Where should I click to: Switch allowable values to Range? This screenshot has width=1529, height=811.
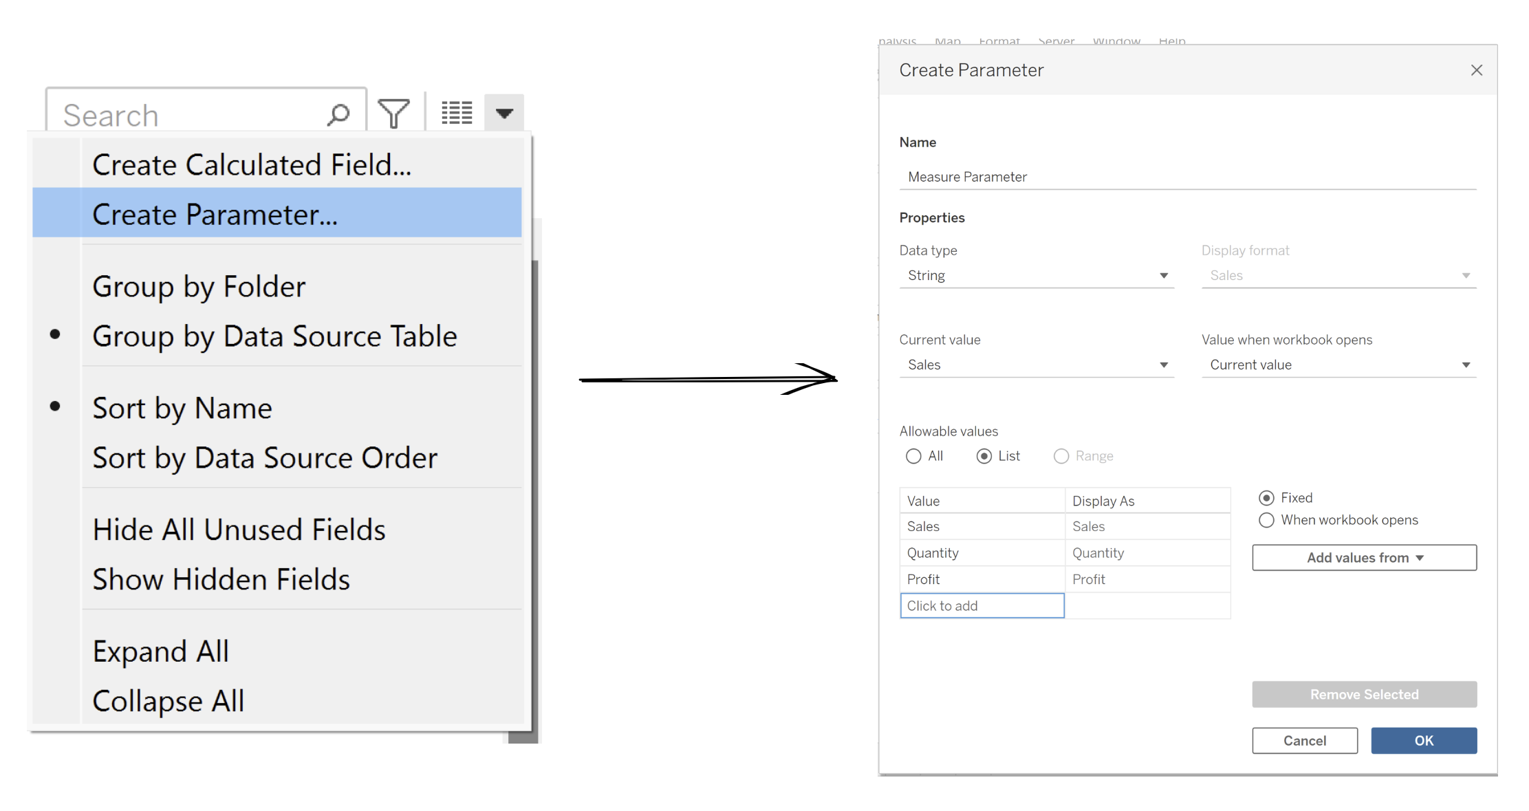click(x=1061, y=455)
